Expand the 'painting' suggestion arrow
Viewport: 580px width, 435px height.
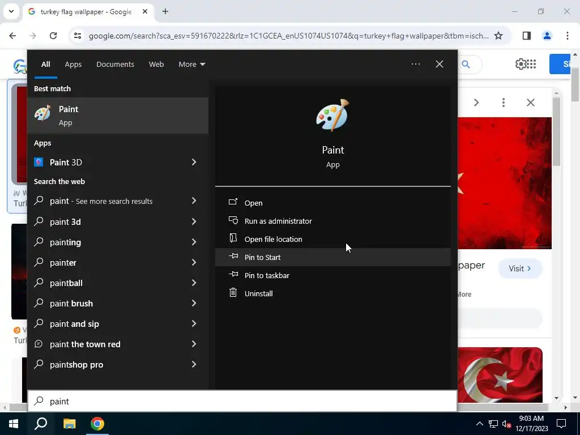coord(194,242)
